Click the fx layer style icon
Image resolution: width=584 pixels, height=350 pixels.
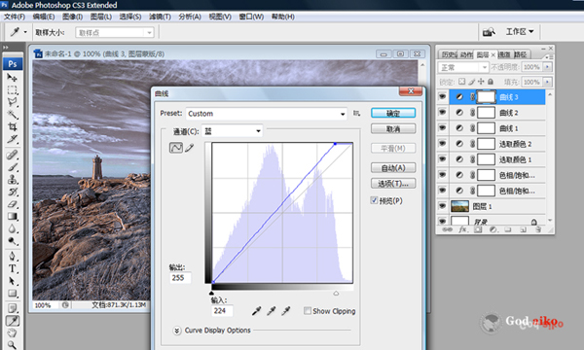[x=462, y=229]
